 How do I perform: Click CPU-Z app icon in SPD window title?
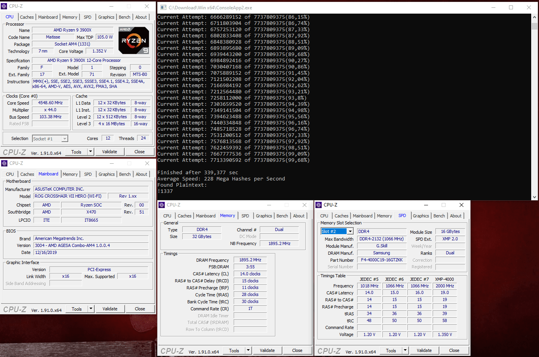319,205
